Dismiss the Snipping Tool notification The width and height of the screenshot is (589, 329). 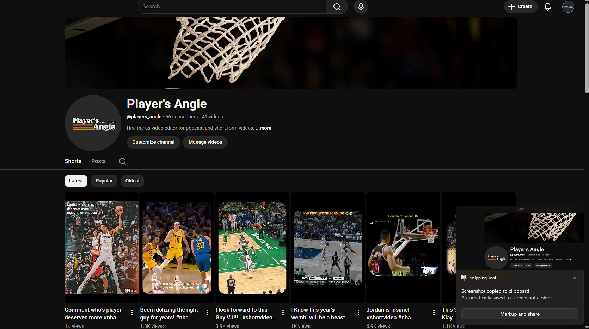click(575, 278)
